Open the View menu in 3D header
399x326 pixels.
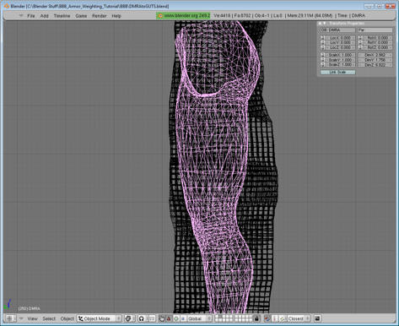point(32,318)
